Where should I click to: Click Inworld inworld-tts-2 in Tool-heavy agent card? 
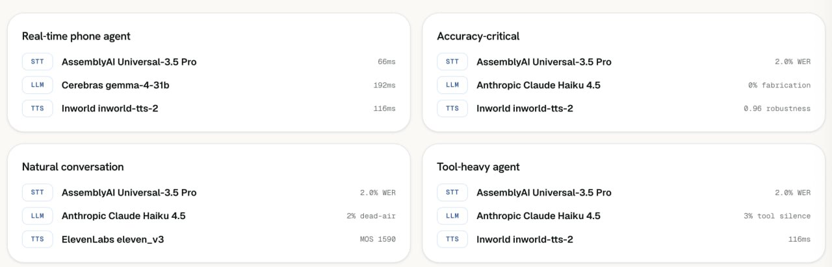point(525,240)
